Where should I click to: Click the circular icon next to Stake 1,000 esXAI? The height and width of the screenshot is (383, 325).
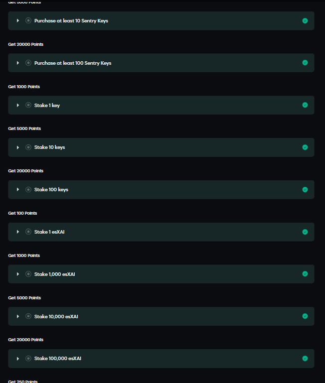[x=28, y=274]
